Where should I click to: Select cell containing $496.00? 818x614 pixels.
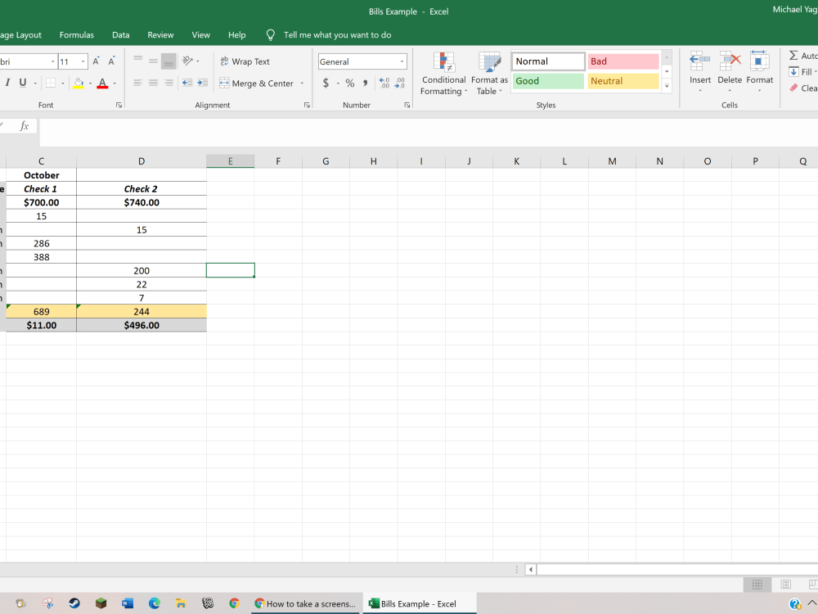pos(142,325)
